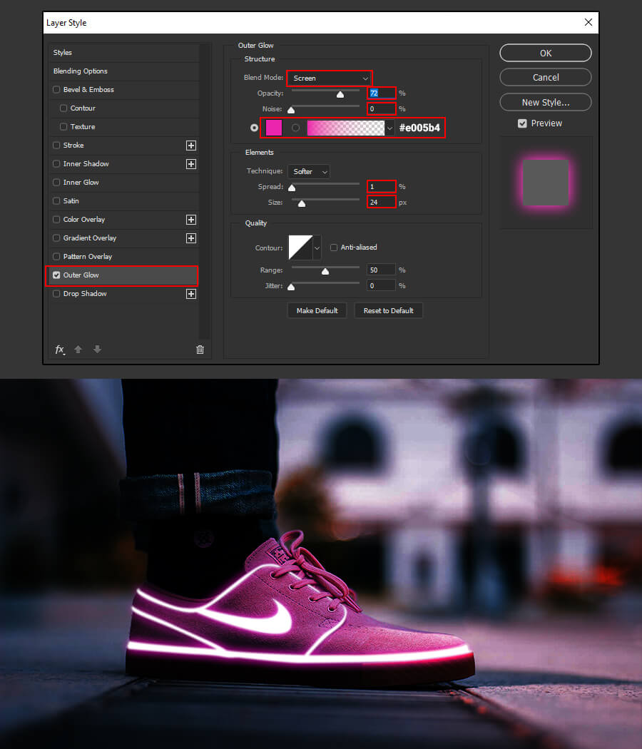This screenshot has height=749, width=642.
Task: Enable Anti-aliased checkbox
Action: click(334, 248)
